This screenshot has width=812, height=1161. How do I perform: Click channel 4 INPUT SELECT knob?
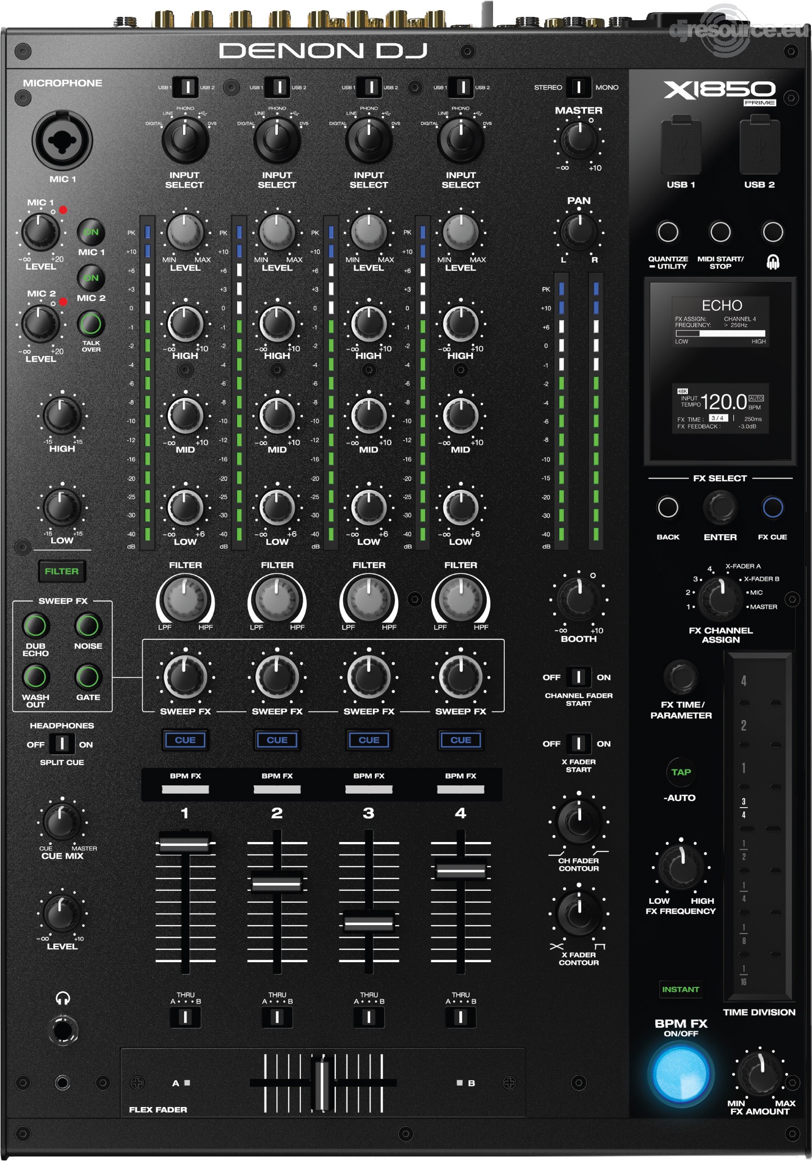click(461, 139)
